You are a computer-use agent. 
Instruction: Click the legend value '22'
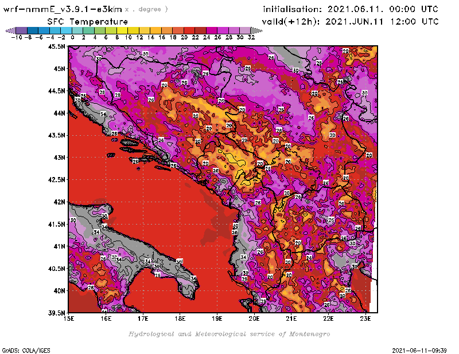[195, 37]
